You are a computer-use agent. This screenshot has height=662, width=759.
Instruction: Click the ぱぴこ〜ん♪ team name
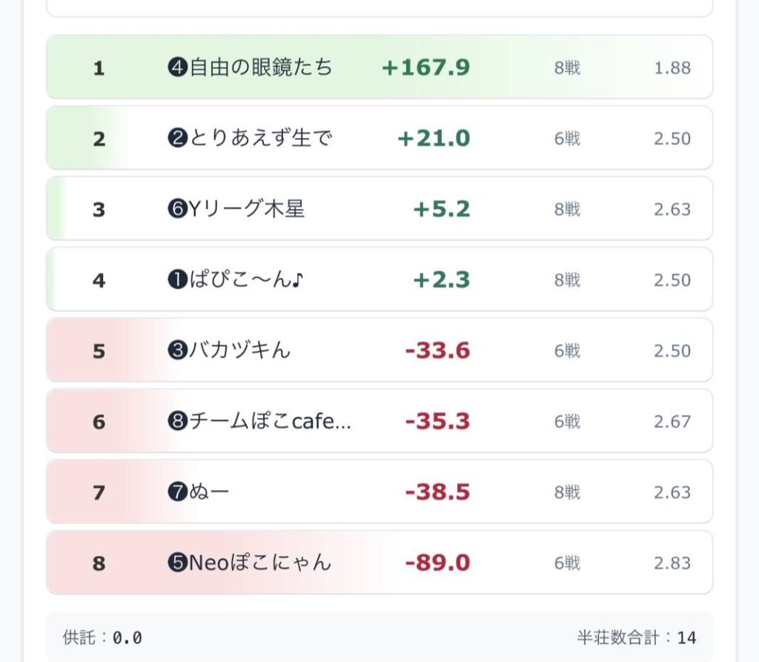(236, 280)
